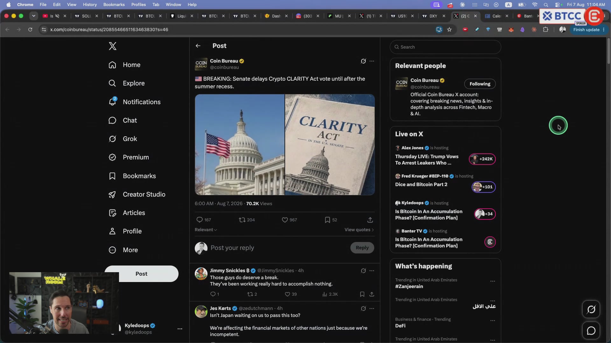The height and width of the screenshot is (343, 611).
Task: Switch to Dash browser tab
Action: pyautogui.click(x=276, y=16)
